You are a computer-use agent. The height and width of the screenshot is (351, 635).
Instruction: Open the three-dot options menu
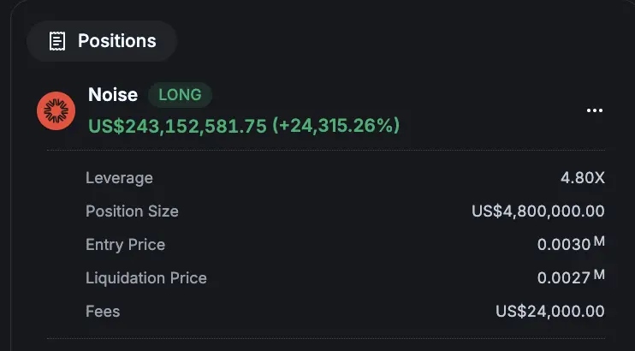595,110
